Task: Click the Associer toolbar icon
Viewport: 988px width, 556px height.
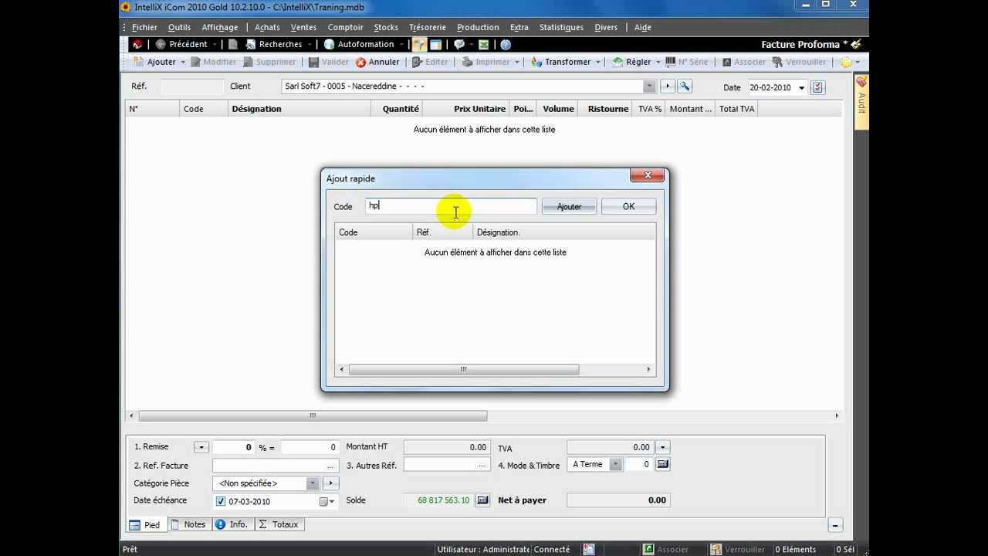Action: click(x=726, y=62)
